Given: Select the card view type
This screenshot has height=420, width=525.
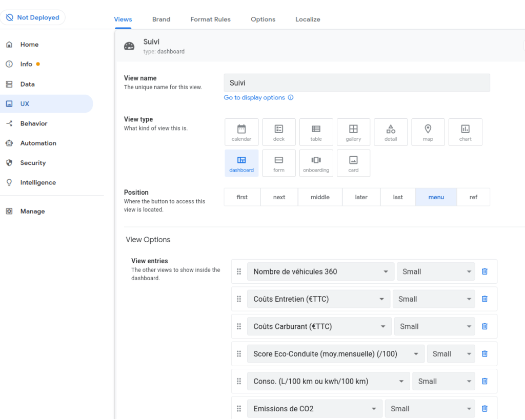Looking at the screenshot, I should tap(354, 163).
